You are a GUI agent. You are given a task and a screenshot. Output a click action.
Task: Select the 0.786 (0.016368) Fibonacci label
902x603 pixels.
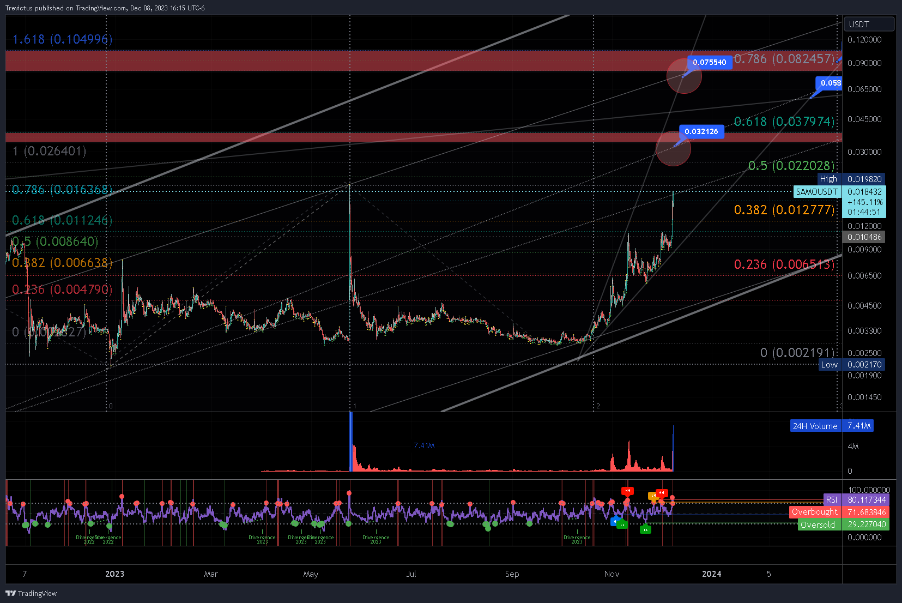(x=62, y=190)
